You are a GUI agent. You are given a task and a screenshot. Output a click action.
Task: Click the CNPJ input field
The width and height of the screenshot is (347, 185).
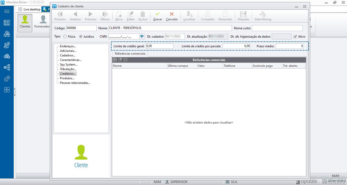pos(124,36)
